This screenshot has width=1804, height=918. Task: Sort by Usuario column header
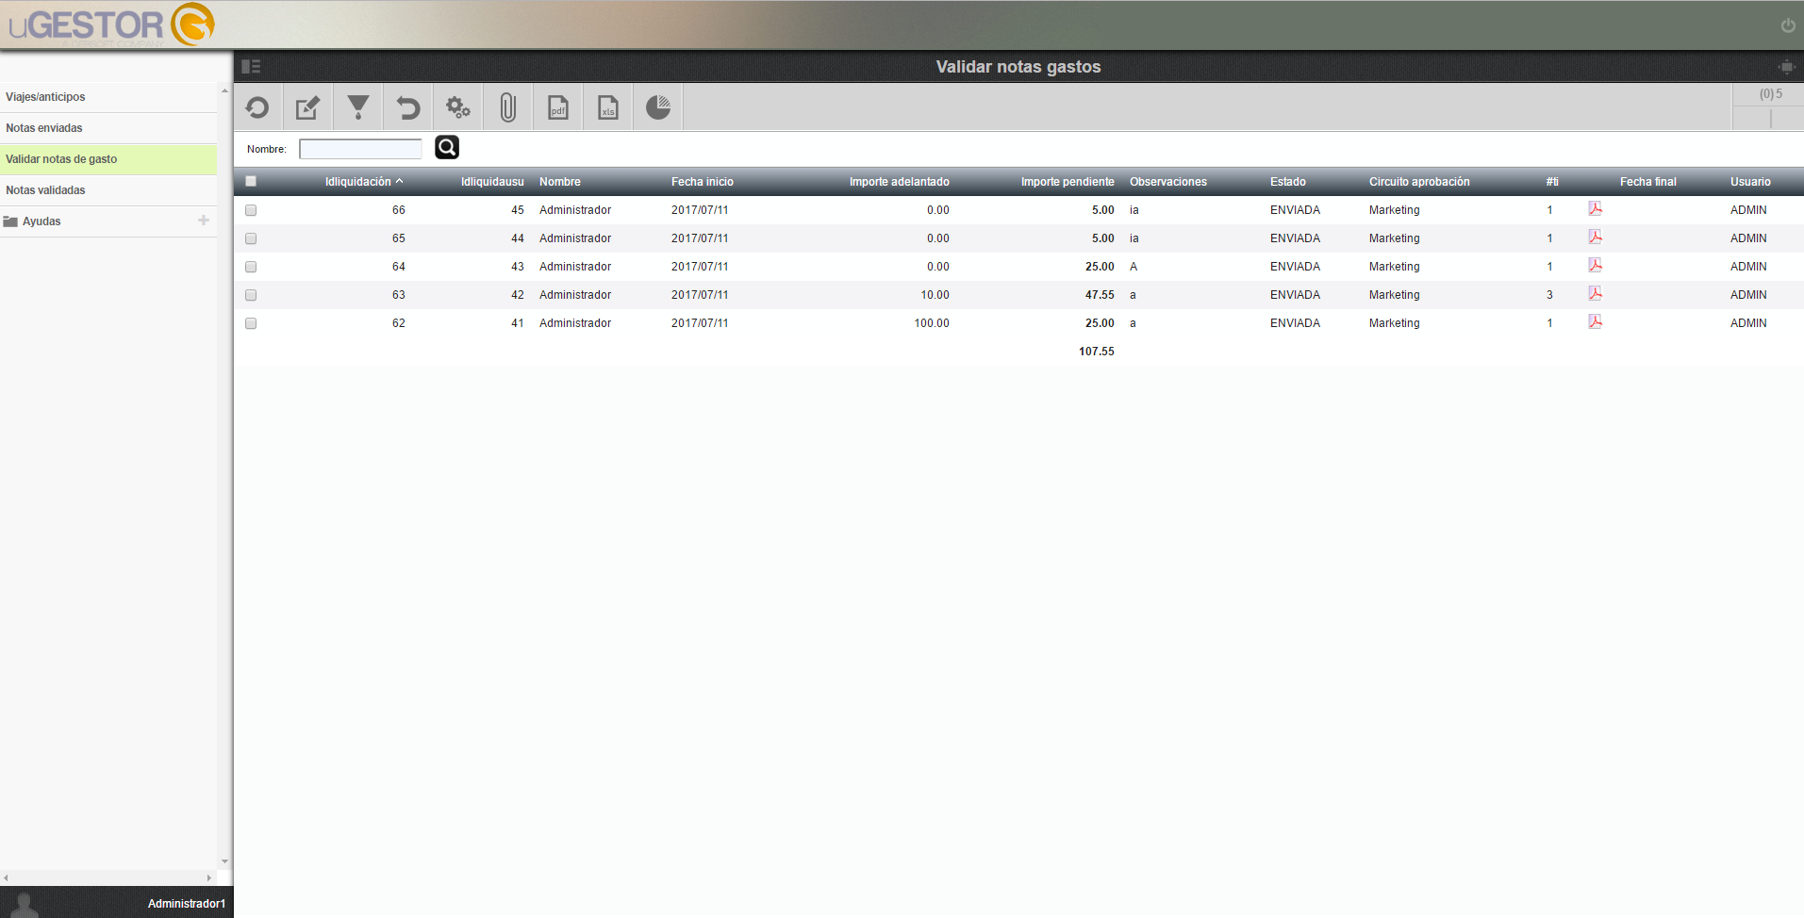pyautogui.click(x=1750, y=182)
